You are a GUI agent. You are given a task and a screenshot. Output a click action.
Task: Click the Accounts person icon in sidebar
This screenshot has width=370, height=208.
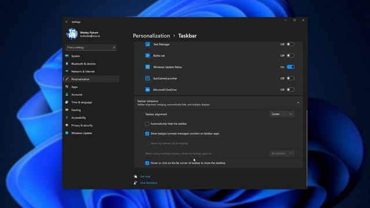(x=67, y=94)
